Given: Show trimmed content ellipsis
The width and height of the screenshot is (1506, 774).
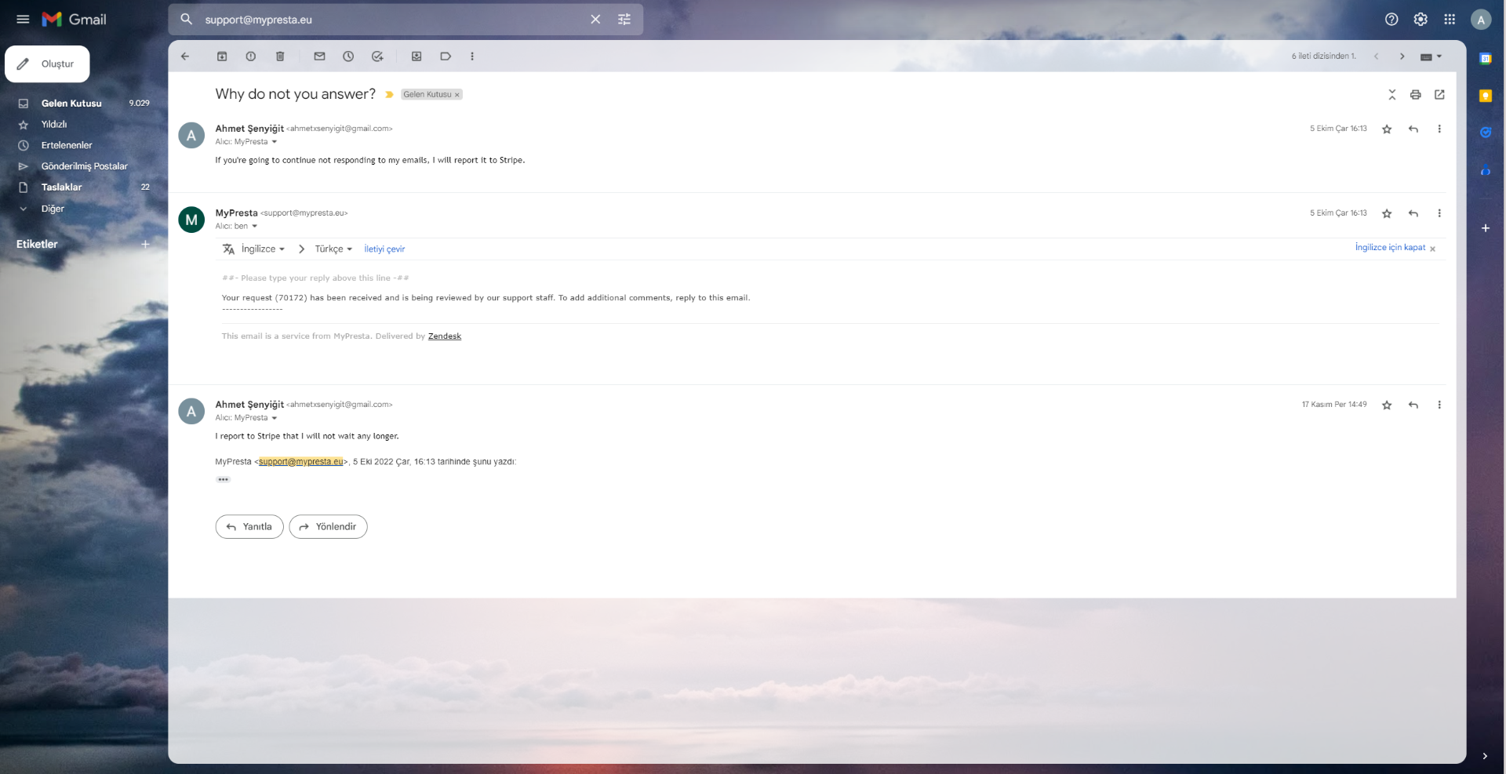Looking at the screenshot, I should 224,479.
